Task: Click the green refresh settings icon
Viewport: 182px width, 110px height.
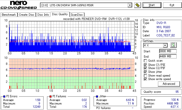Action: pyautogui.click(x=173, y=45)
